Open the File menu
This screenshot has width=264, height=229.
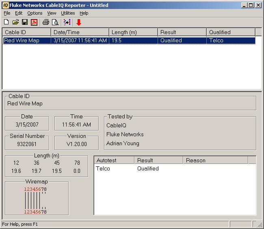coord(7,13)
